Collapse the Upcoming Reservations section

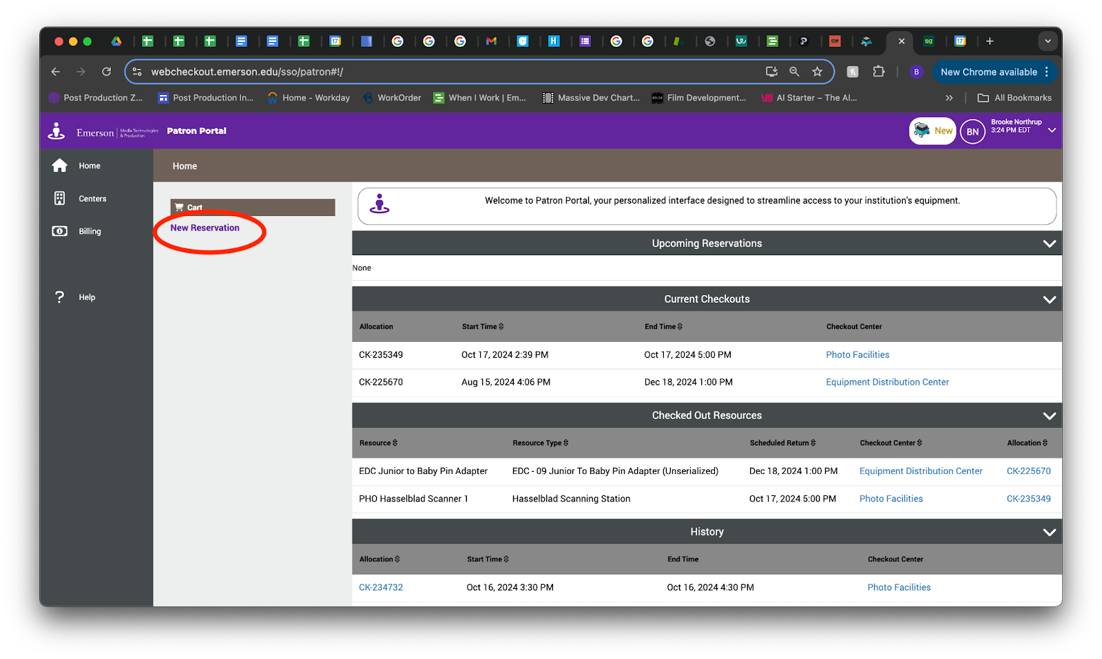coord(1049,244)
